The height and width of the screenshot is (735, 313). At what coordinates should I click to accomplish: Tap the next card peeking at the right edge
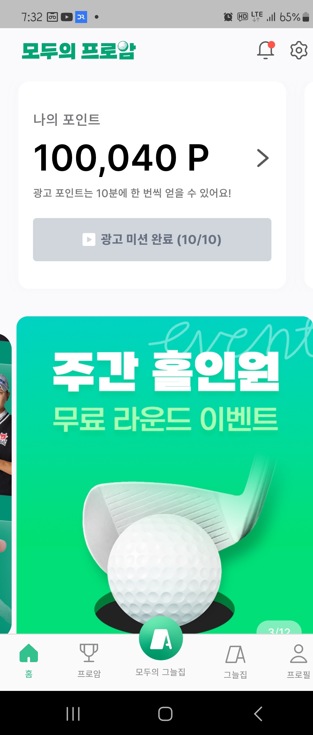point(309,185)
